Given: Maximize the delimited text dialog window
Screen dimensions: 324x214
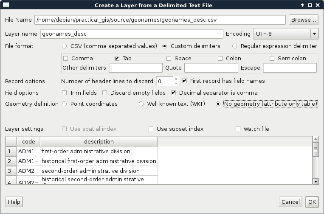Looking at the screenshot, I should click(x=310, y=5).
